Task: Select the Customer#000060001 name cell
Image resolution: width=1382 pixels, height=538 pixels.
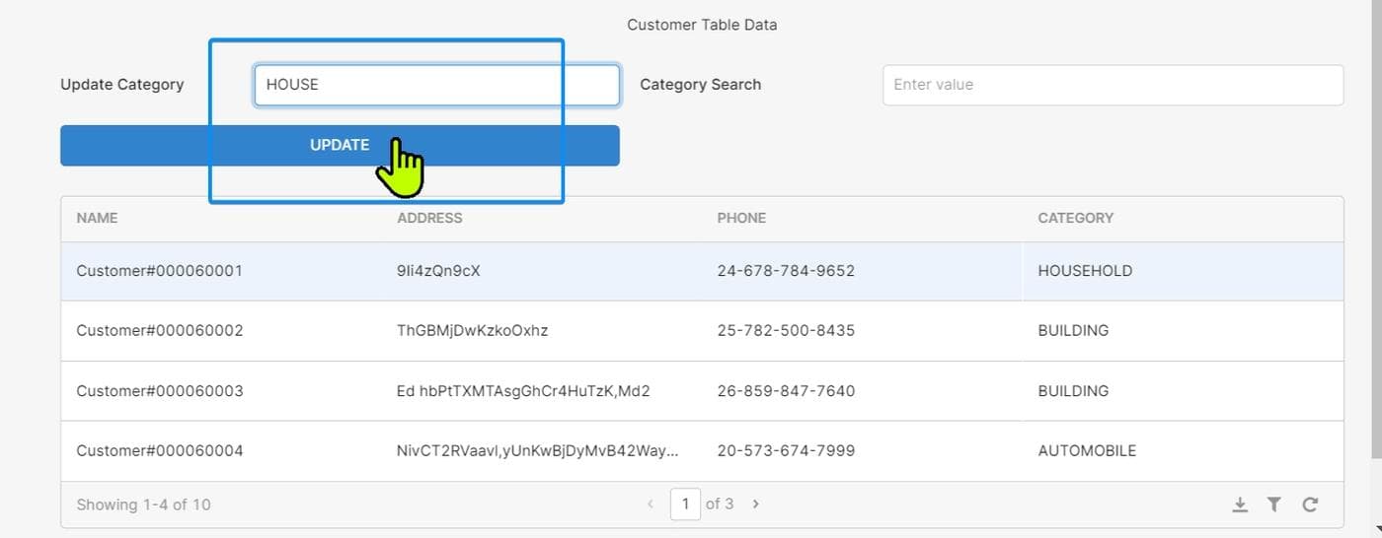Action: 159,271
